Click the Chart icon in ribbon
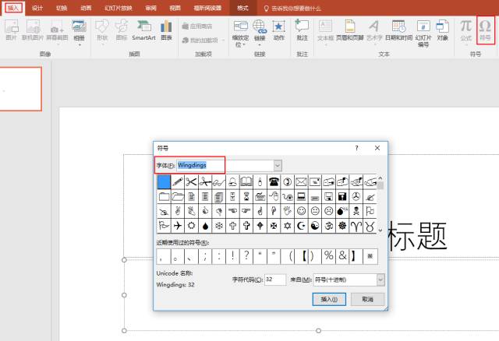Screen dimensions: 499x341 pos(166,30)
